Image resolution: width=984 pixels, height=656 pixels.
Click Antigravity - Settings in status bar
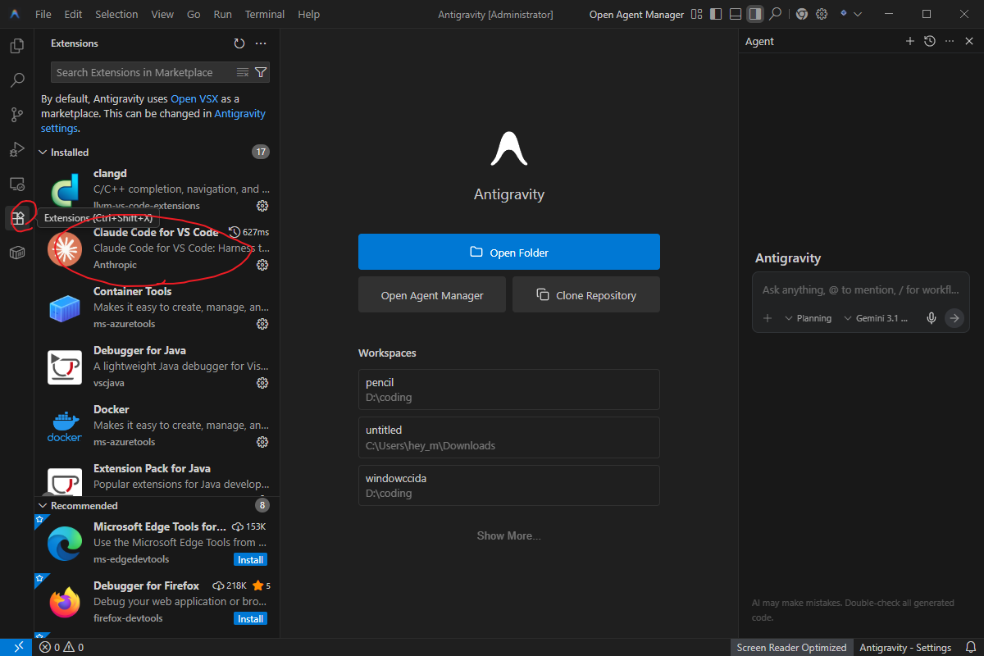[x=905, y=648]
